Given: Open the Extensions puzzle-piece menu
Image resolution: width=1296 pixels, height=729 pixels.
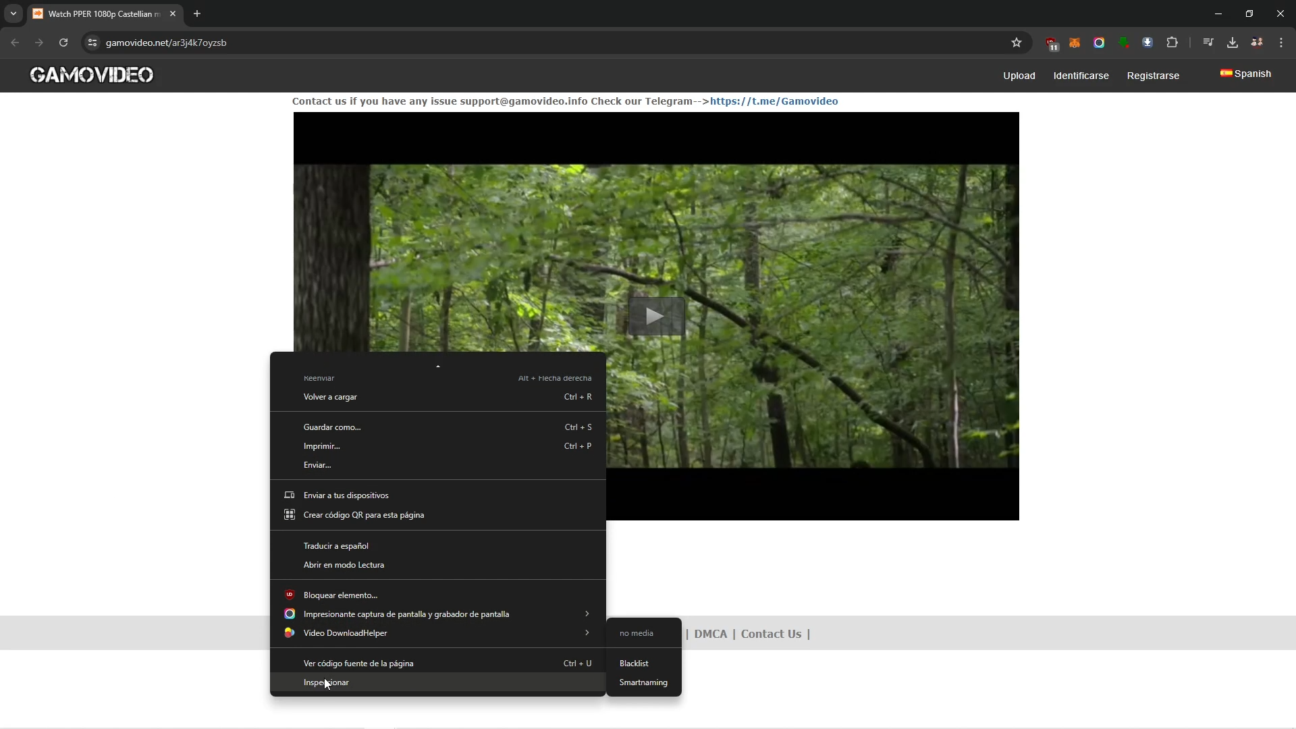Looking at the screenshot, I should click(1172, 43).
